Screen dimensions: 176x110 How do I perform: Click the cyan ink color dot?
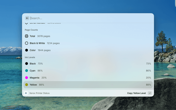pyautogui.click(x=27, y=71)
